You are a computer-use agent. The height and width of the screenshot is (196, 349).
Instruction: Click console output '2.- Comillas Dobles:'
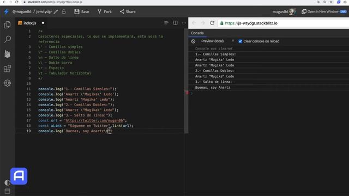pyautogui.click(x=214, y=71)
